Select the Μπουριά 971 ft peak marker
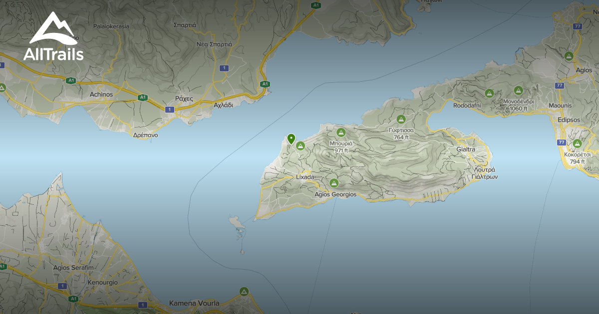This screenshot has width=599, height=314. 341,134
